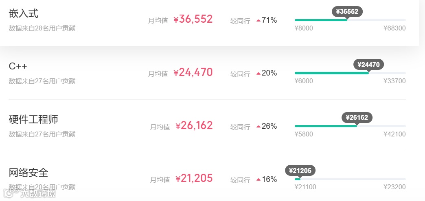Click the ¥68300 maximum salary label
Screen dimensions: 425x201
394,28
